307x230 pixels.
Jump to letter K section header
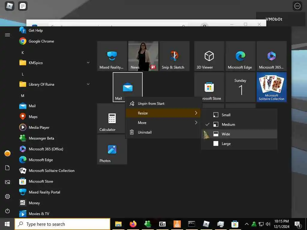tap(23, 53)
